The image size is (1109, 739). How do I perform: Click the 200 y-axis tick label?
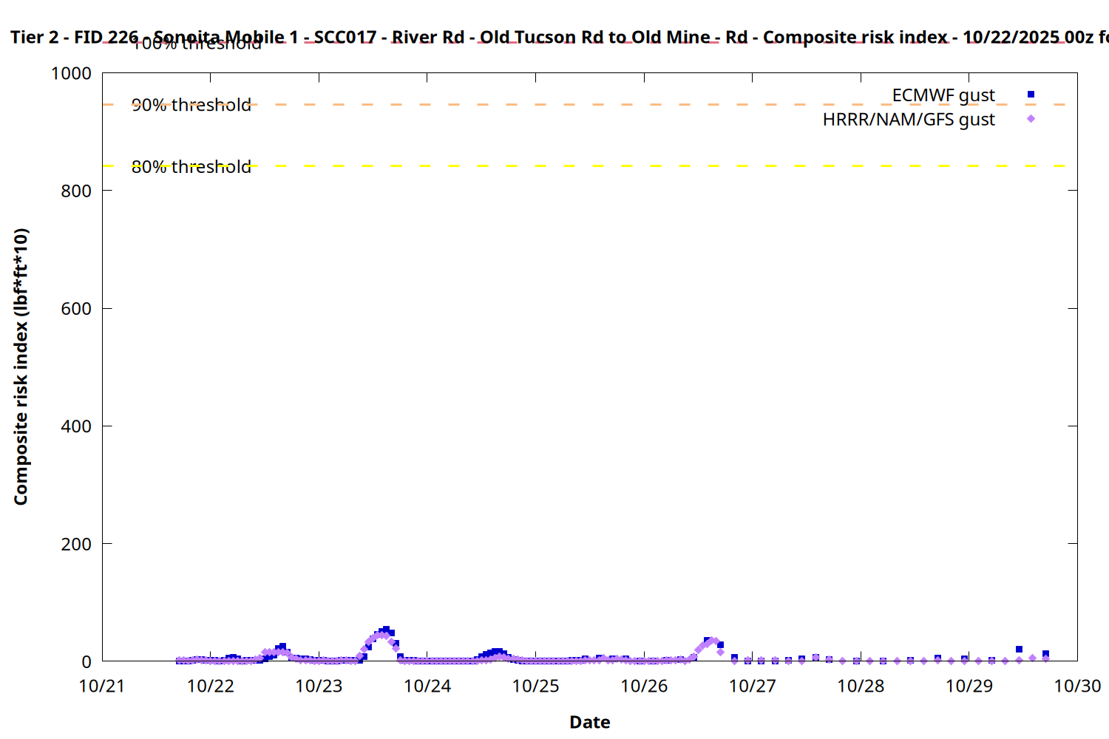coord(76,544)
